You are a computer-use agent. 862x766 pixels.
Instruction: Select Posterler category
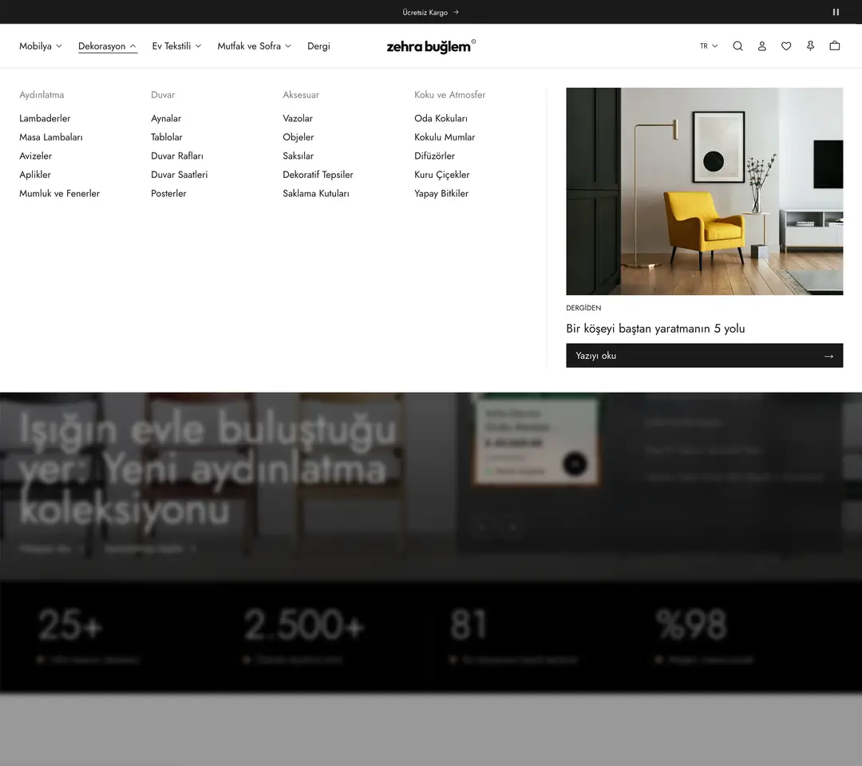pos(168,193)
